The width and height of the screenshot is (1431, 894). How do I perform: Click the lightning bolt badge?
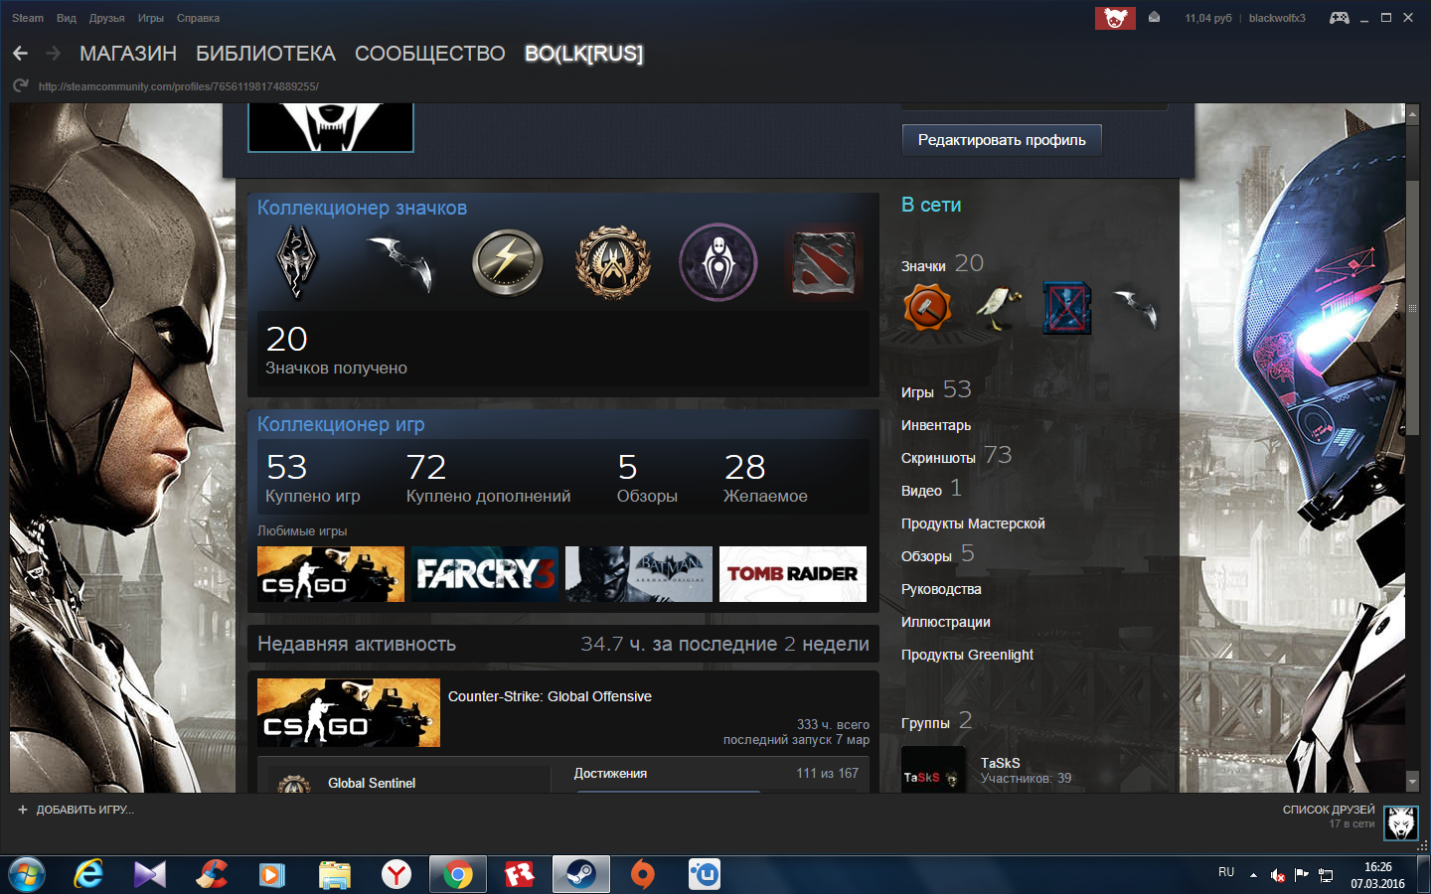click(507, 263)
